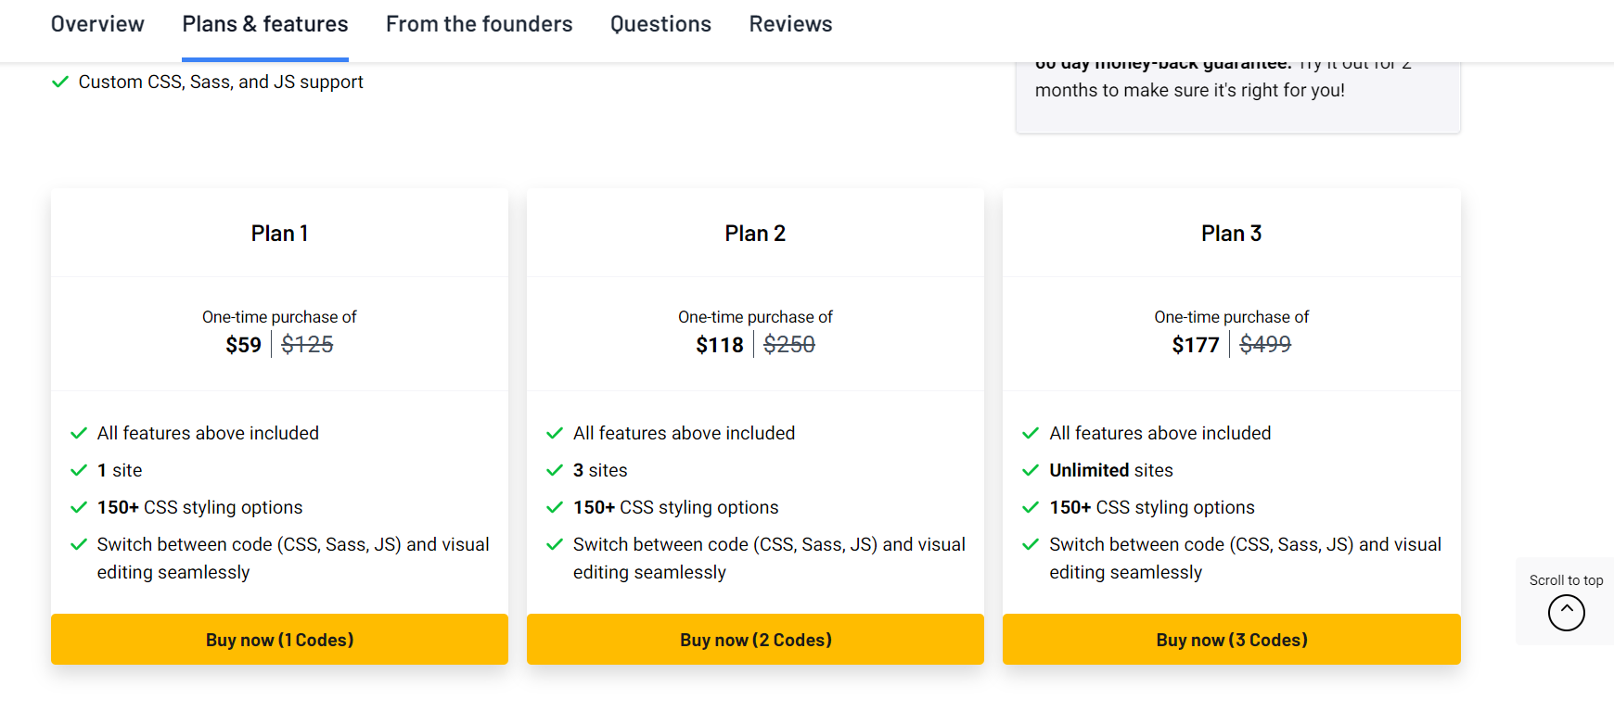Viewport: 1614px width, 712px height.
Task: Click the Plan 1 heading
Action: click(x=279, y=234)
